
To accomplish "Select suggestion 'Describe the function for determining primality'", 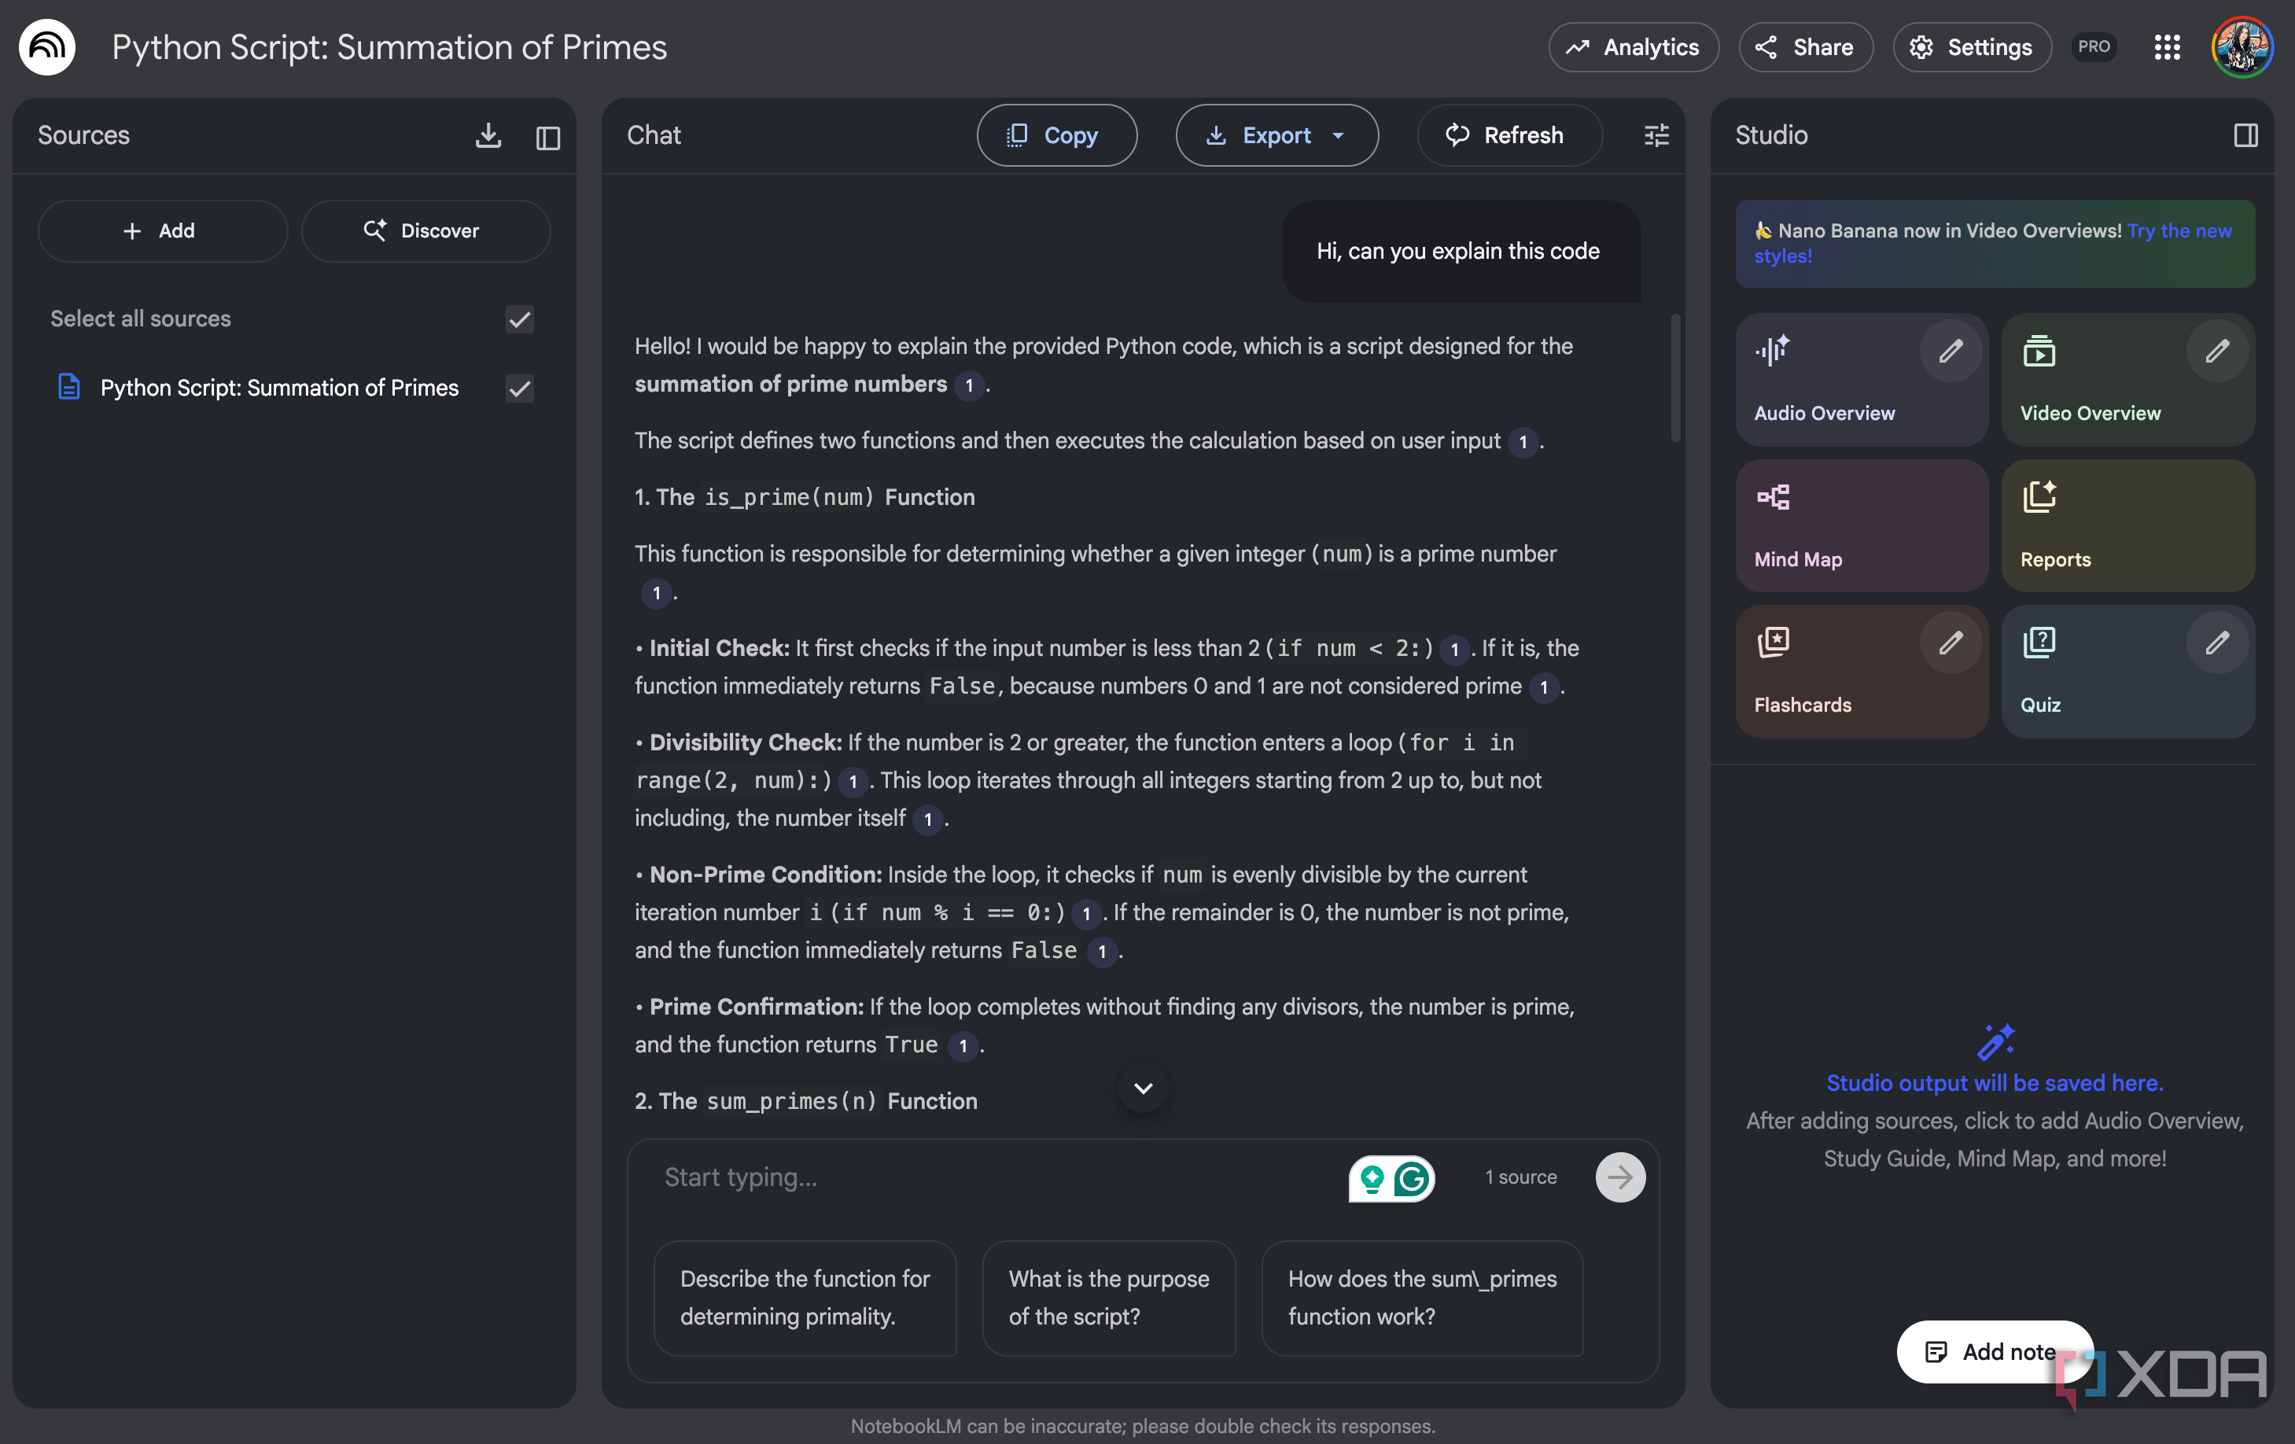I will click(x=805, y=1297).
